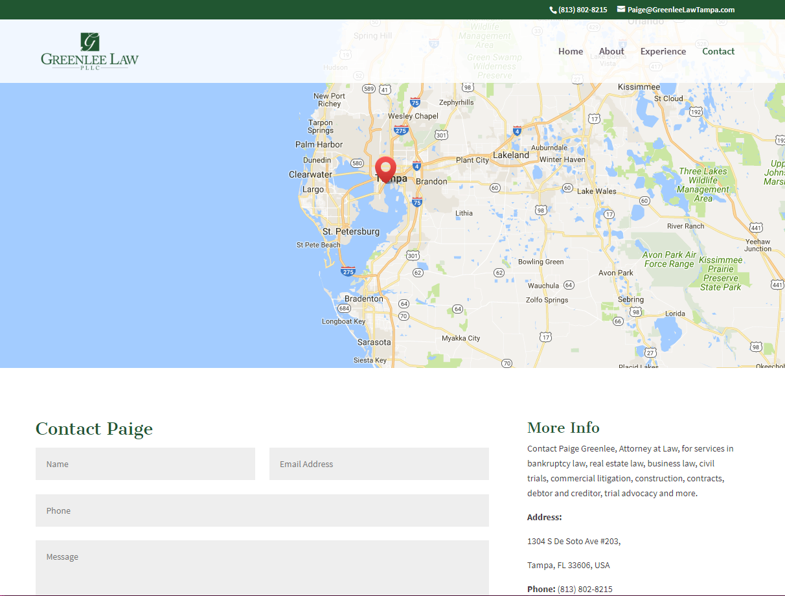
Task: Click Zolfo Springs on the map
Action: 547,300
